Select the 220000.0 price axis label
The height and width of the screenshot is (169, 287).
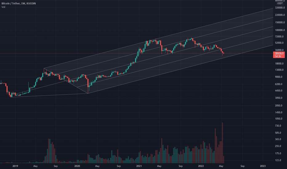tap(280, 15)
